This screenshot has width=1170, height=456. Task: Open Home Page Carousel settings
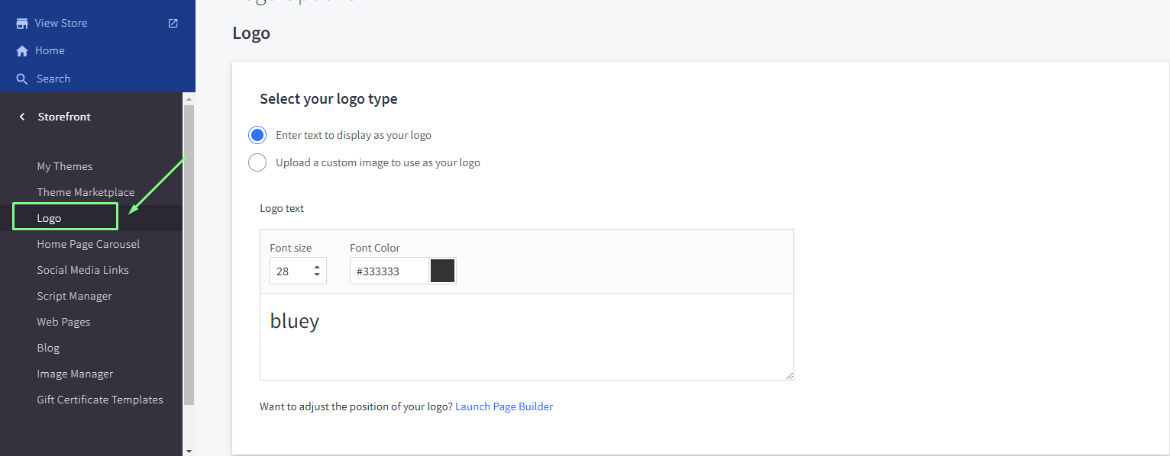[x=88, y=244]
